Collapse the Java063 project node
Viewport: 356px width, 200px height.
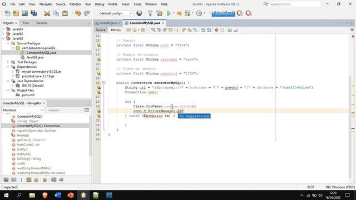[3, 38]
